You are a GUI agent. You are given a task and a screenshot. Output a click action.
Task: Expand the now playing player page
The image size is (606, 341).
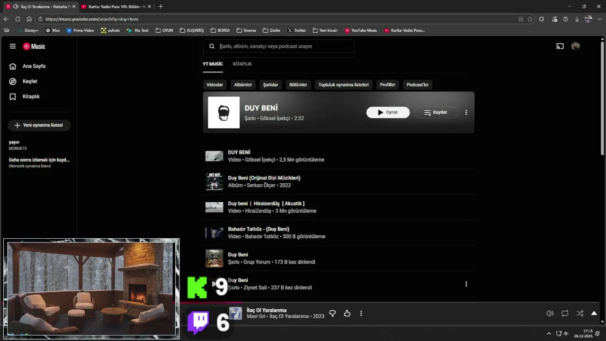[x=594, y=314]
